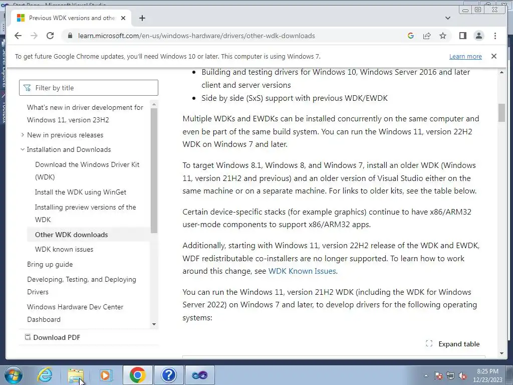
Task: Select Other WDK downloads in sidebar
Action: pyautogui.click(x=71, y=235)
